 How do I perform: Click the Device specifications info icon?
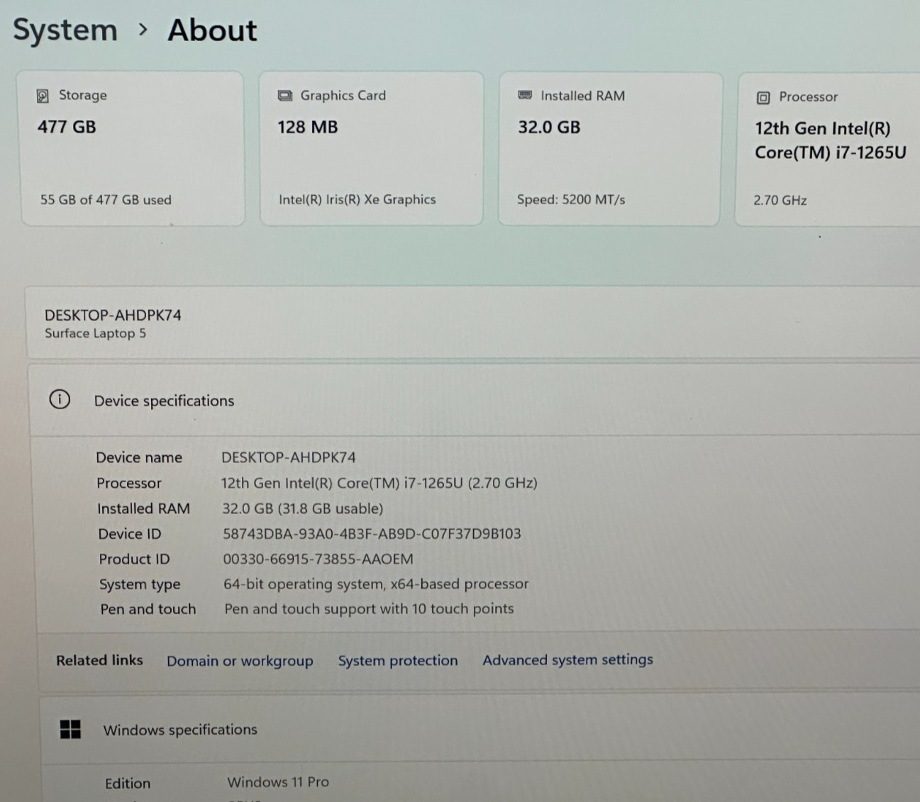click(60, 399)
